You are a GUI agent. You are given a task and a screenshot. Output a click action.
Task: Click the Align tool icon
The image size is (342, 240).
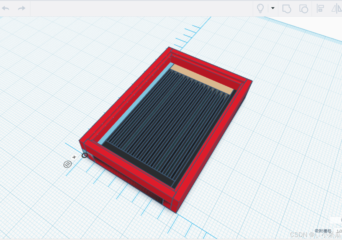tap(320, 9)
